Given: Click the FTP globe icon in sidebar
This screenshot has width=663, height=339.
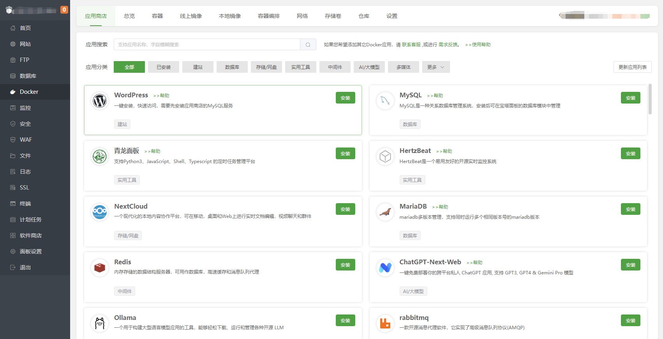Looking at the screenshot, I should tap(13, 60).
